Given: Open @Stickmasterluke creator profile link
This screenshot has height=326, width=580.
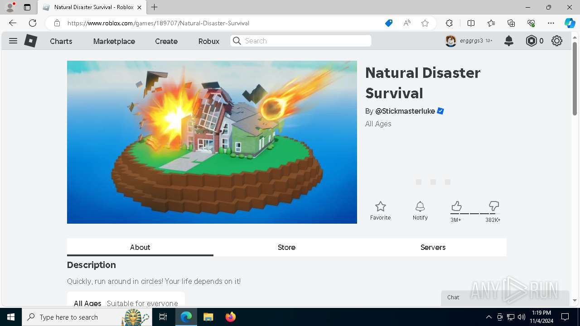Looking at the screenshot, I should [405, 111].
